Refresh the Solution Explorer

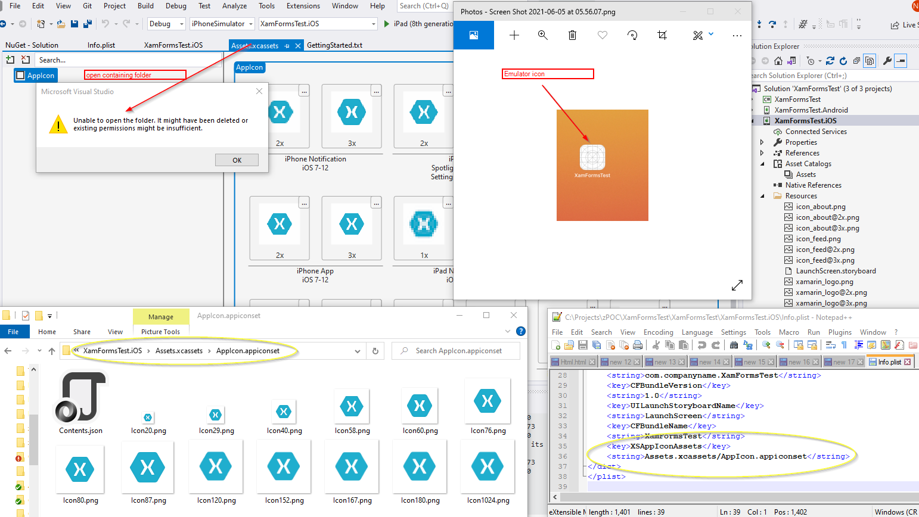pos(843,61)
